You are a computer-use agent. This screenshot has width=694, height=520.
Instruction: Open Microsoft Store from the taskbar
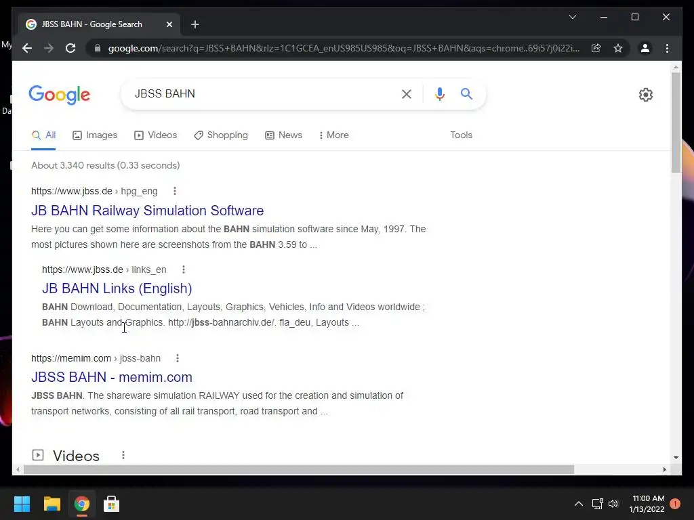[111, 504]
